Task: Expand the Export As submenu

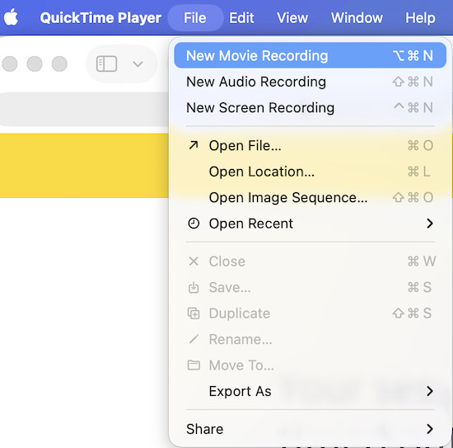Action: [x=311, y=391]
